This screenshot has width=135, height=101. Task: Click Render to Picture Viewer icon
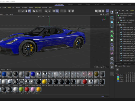pyautogui.click(x=100, y=11)
